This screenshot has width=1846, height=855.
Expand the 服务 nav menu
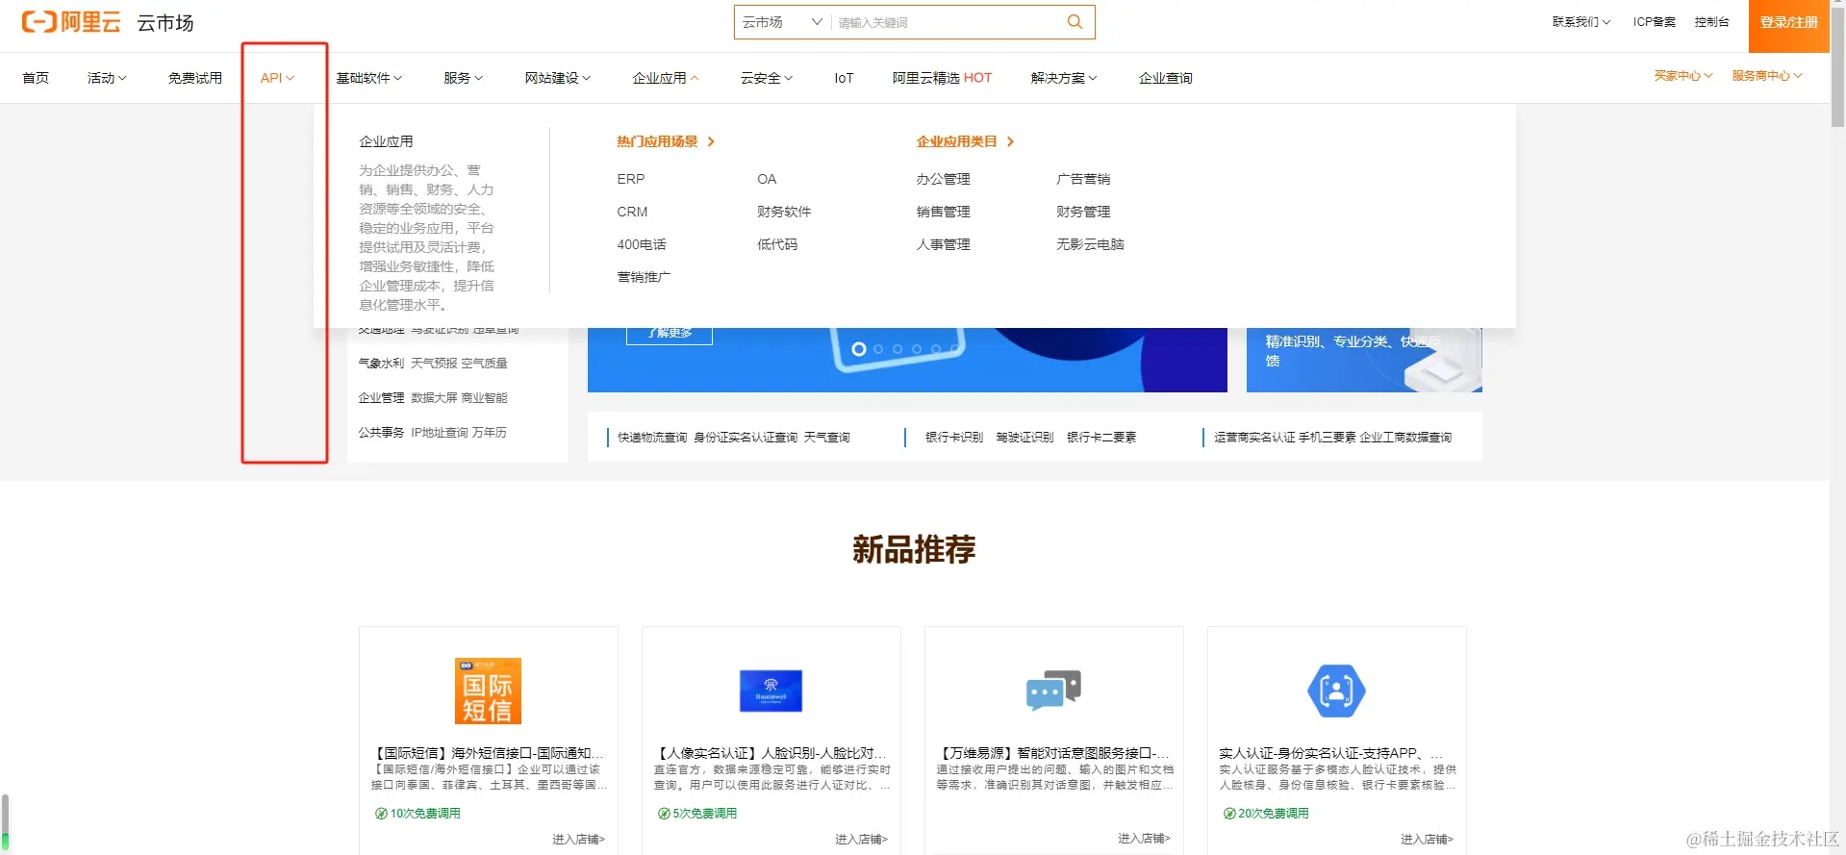tap(463, 78)
